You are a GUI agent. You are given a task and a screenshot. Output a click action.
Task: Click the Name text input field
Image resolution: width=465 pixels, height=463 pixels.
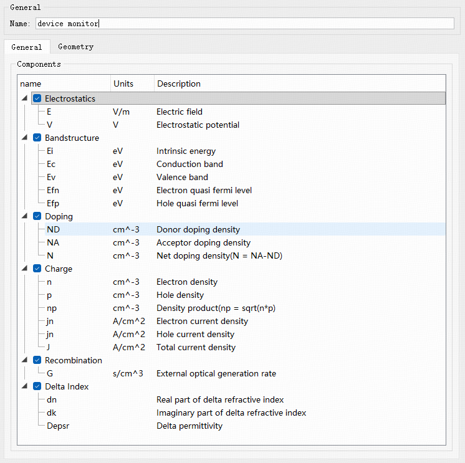(x=244, y=24)
